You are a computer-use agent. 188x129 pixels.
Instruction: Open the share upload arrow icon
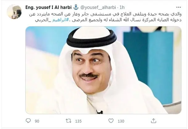click(x=153, y=121)
